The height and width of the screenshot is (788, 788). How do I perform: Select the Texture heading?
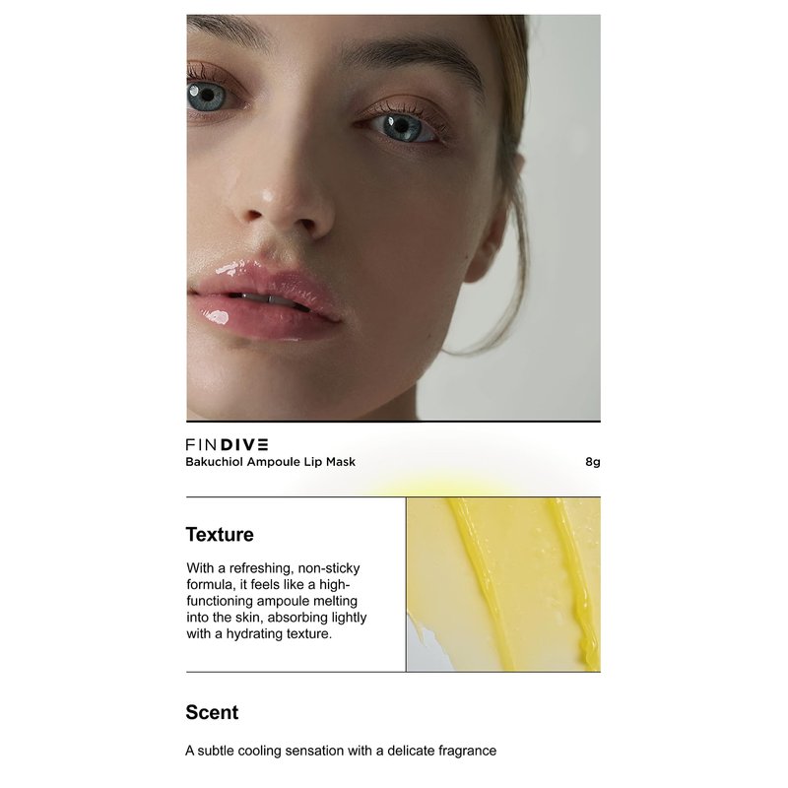220,534
